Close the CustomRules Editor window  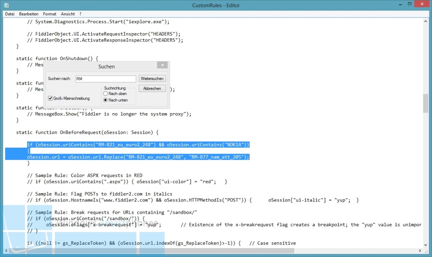422,4
